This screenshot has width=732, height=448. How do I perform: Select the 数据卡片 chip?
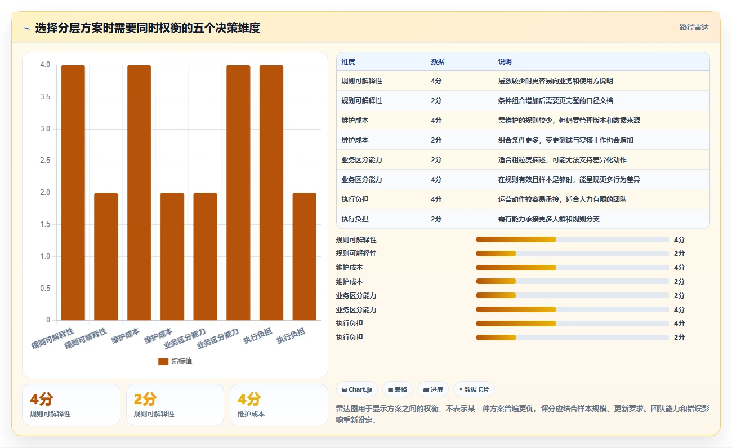coord(474,389)
